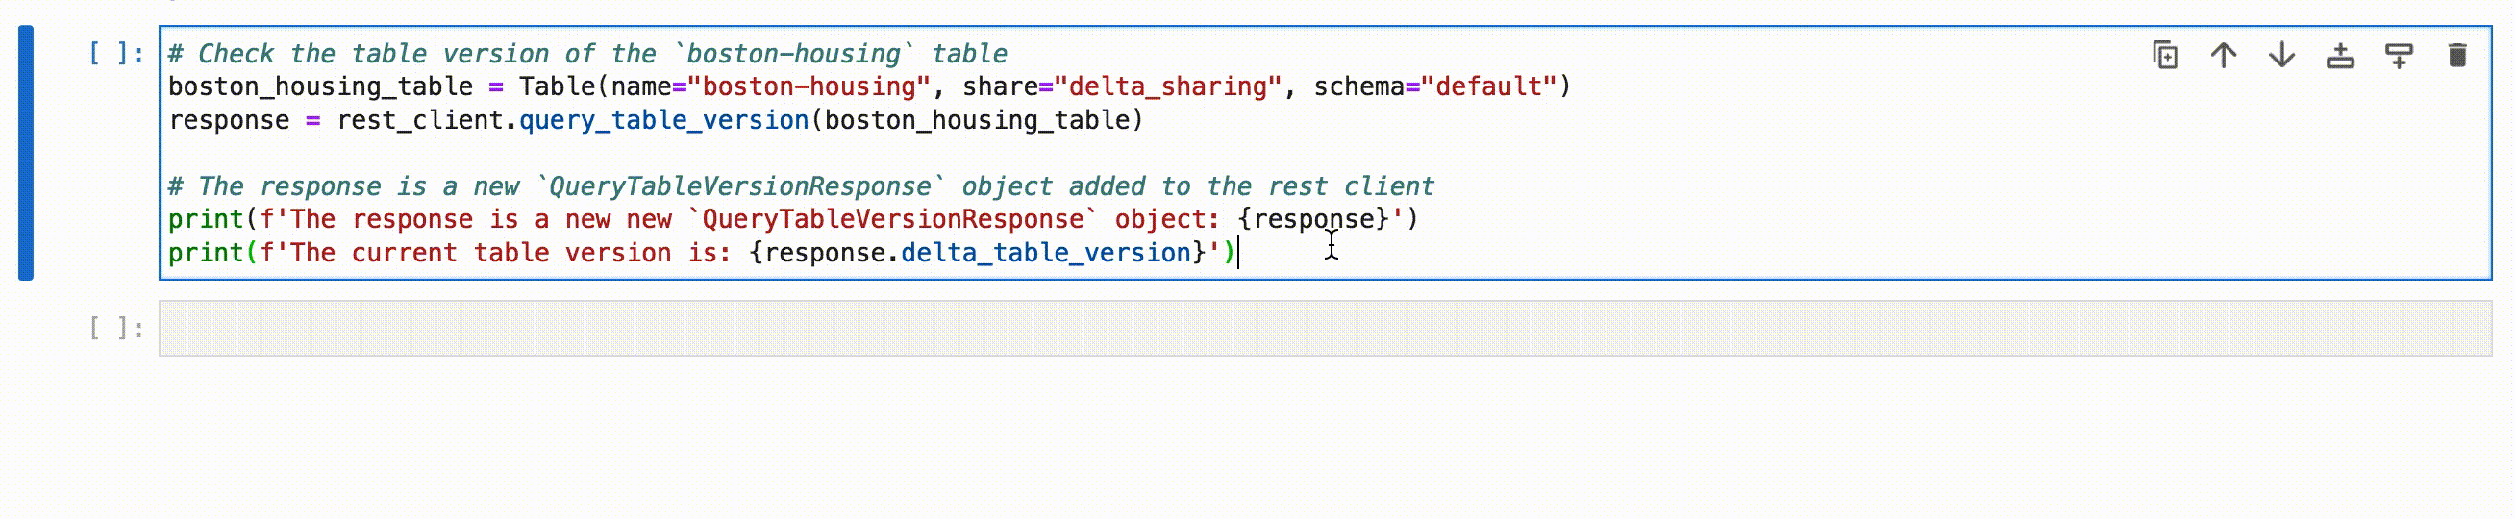Image resolution: width=2515 pixels, height=519 pixels.
Task: Duplicate the active cell using the copy icon
Action: tap(2165, 56)
